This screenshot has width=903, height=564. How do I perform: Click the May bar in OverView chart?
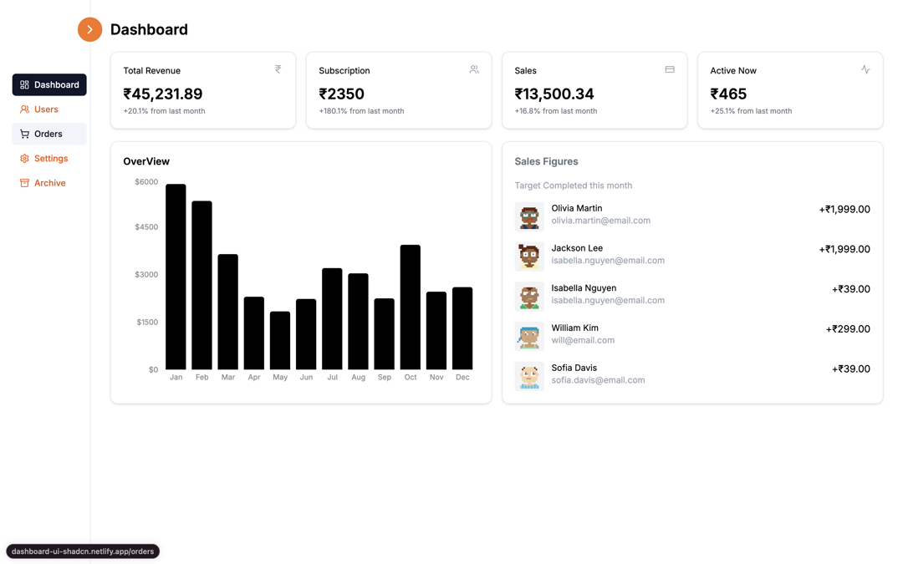pyautogui.click(x=280, y=341)
